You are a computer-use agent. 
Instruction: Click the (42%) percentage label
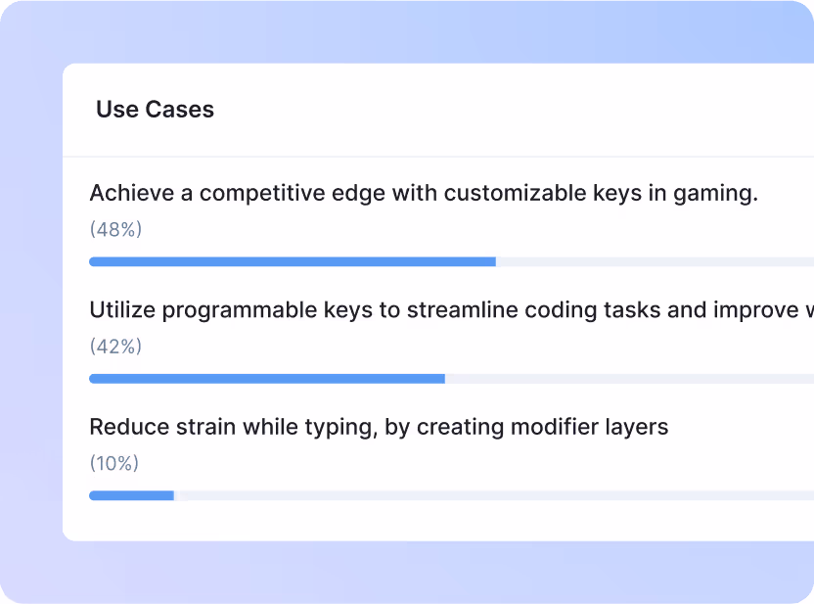114,346
